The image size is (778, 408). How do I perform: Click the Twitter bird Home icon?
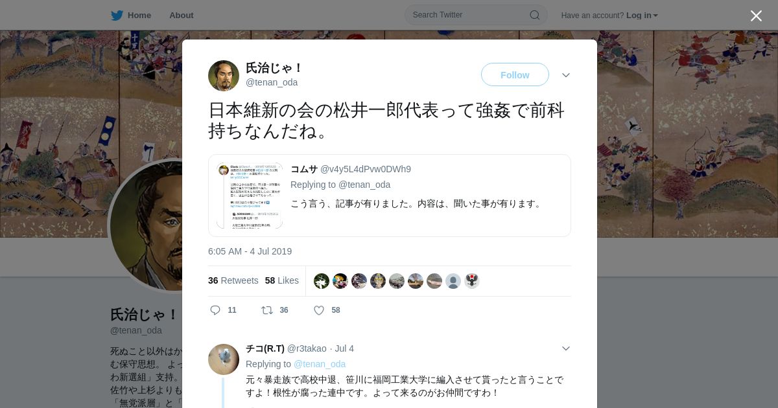[117, 15]
